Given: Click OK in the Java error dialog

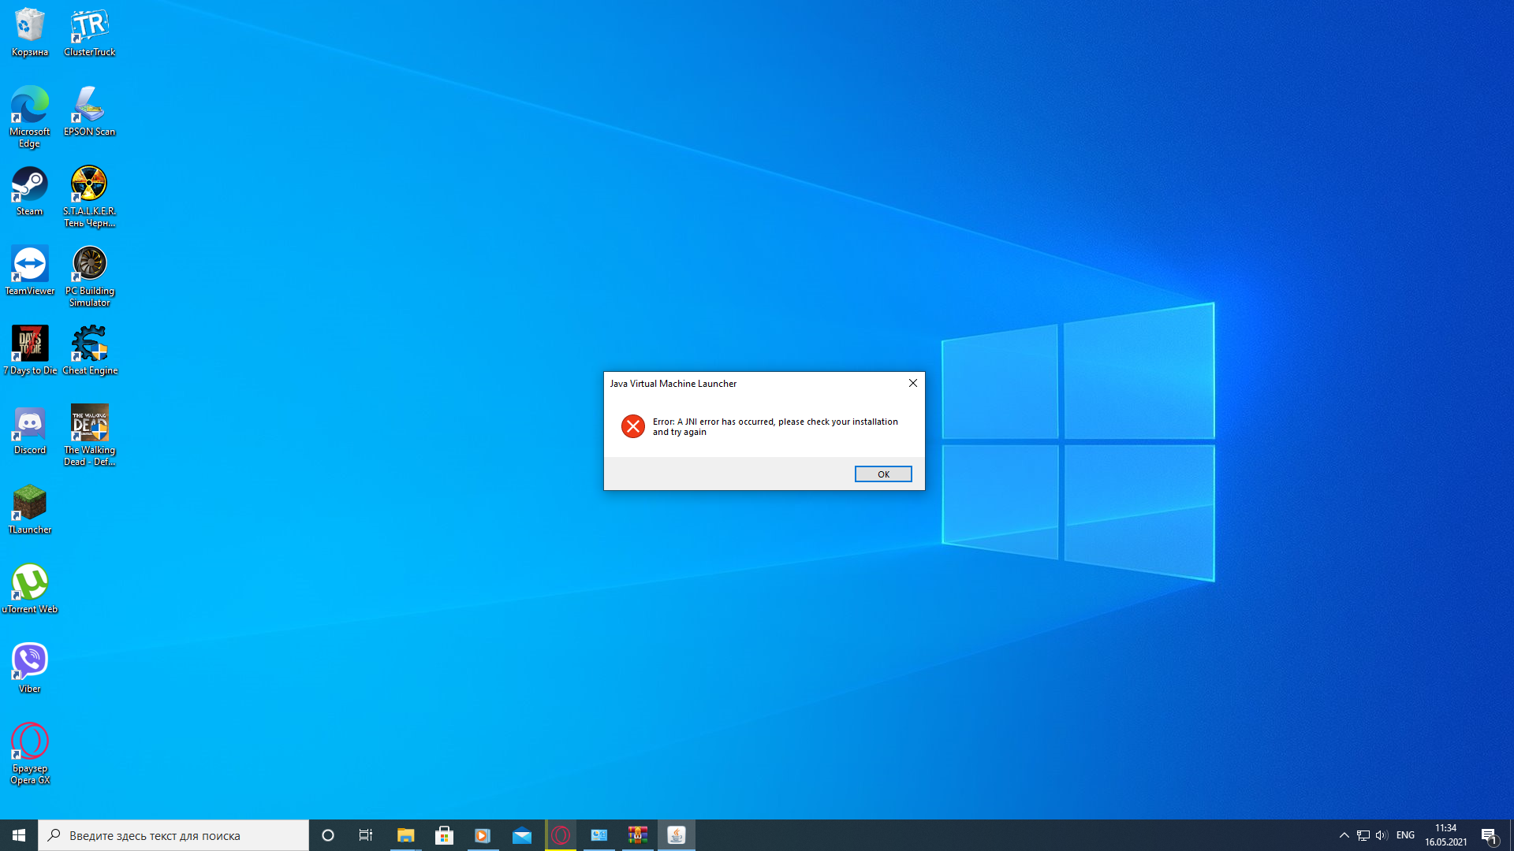Looking at the screenshot, I should 882,474.
